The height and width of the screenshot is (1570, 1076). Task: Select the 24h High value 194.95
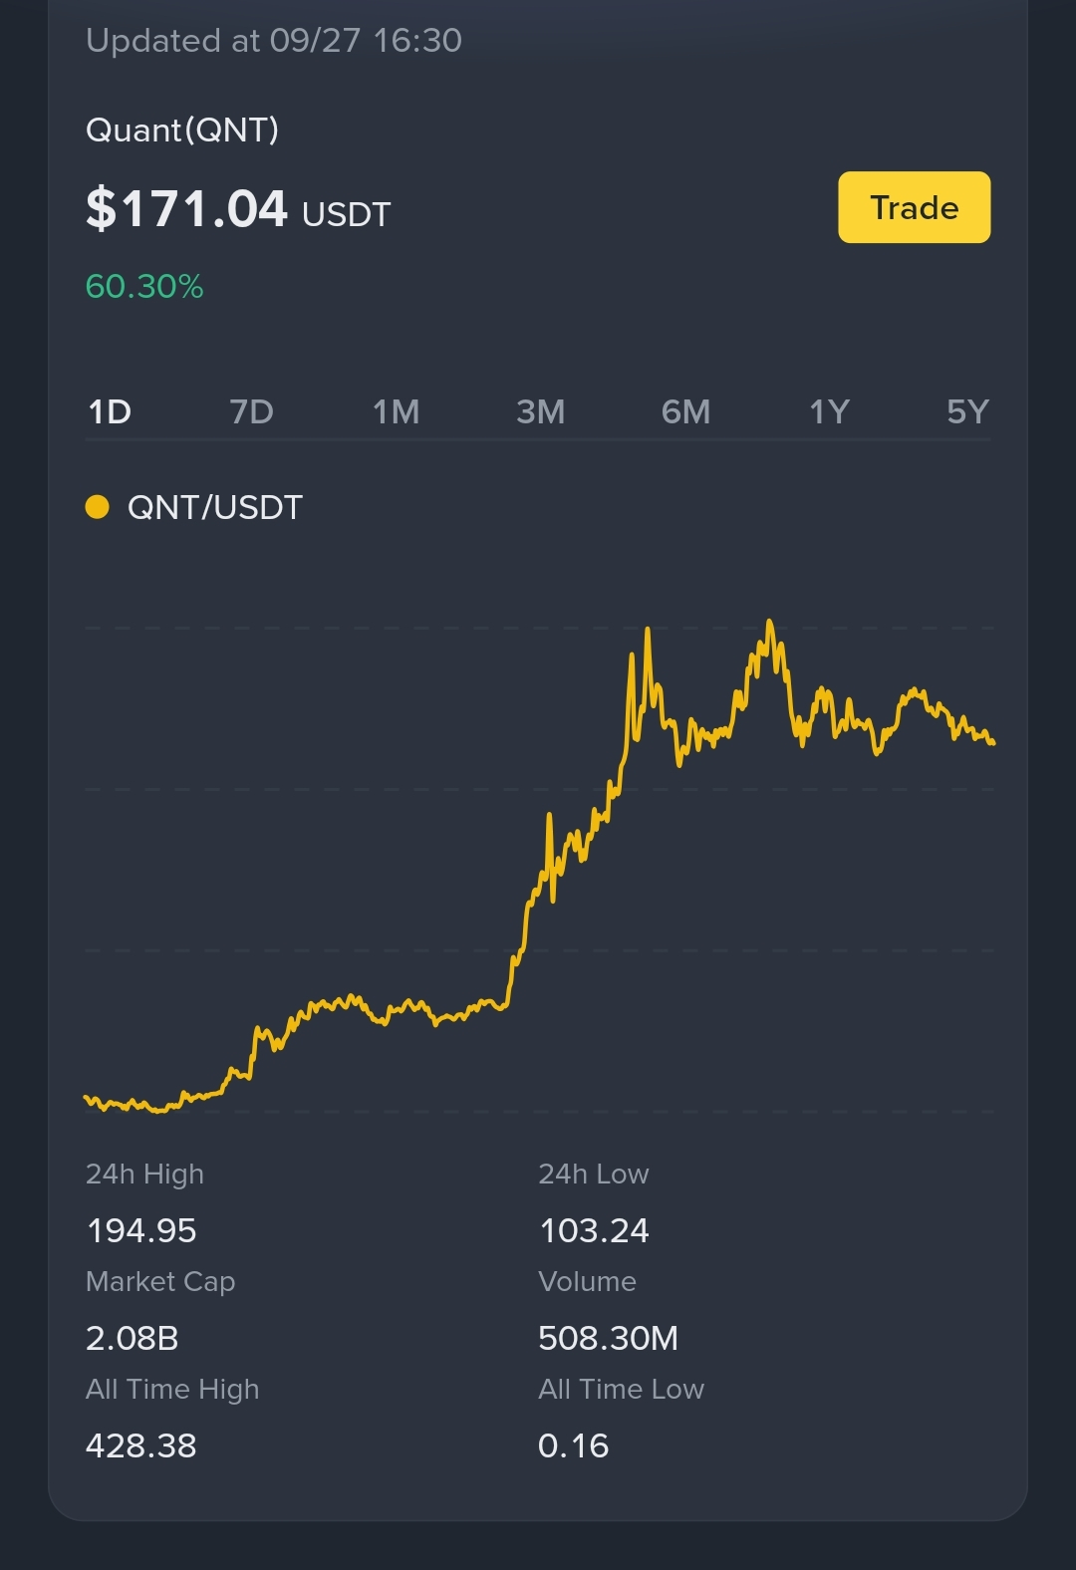(x=141, y=1230)
